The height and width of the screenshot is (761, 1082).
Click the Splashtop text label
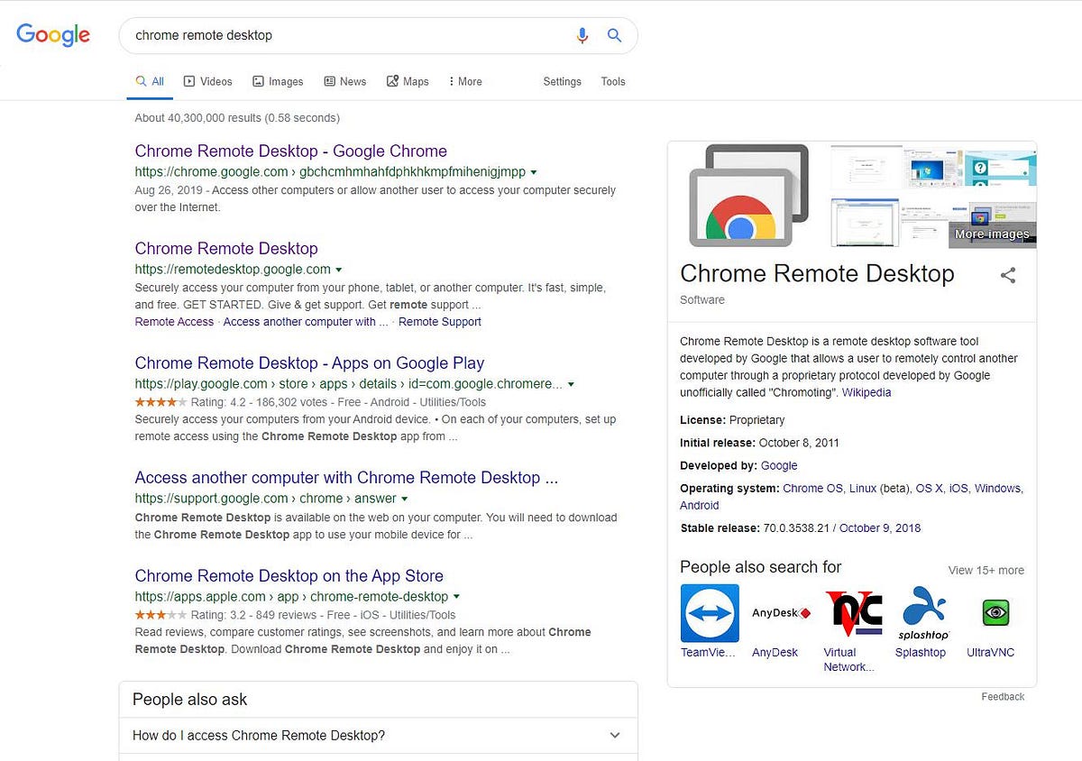coord(921,652)
